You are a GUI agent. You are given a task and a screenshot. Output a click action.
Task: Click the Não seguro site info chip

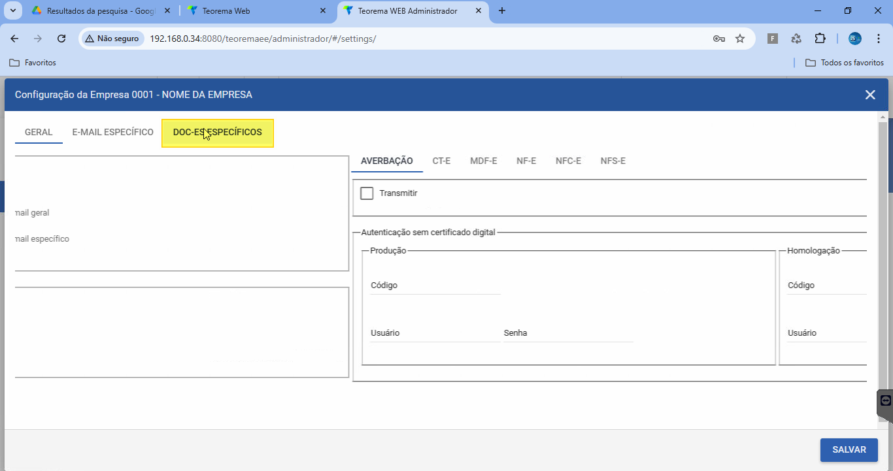coord(112,39)
